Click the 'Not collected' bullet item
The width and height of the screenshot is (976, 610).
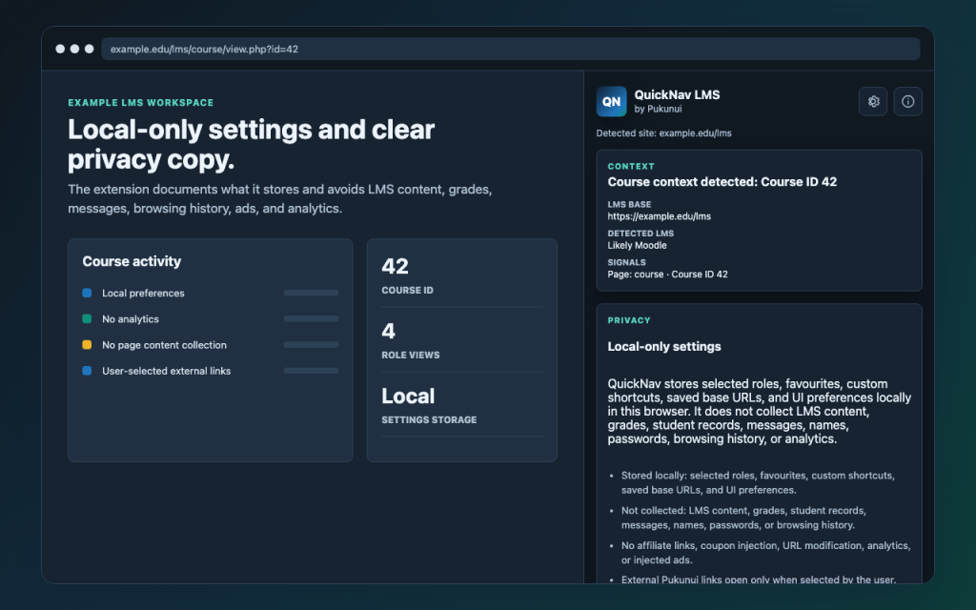click(743, 518)
